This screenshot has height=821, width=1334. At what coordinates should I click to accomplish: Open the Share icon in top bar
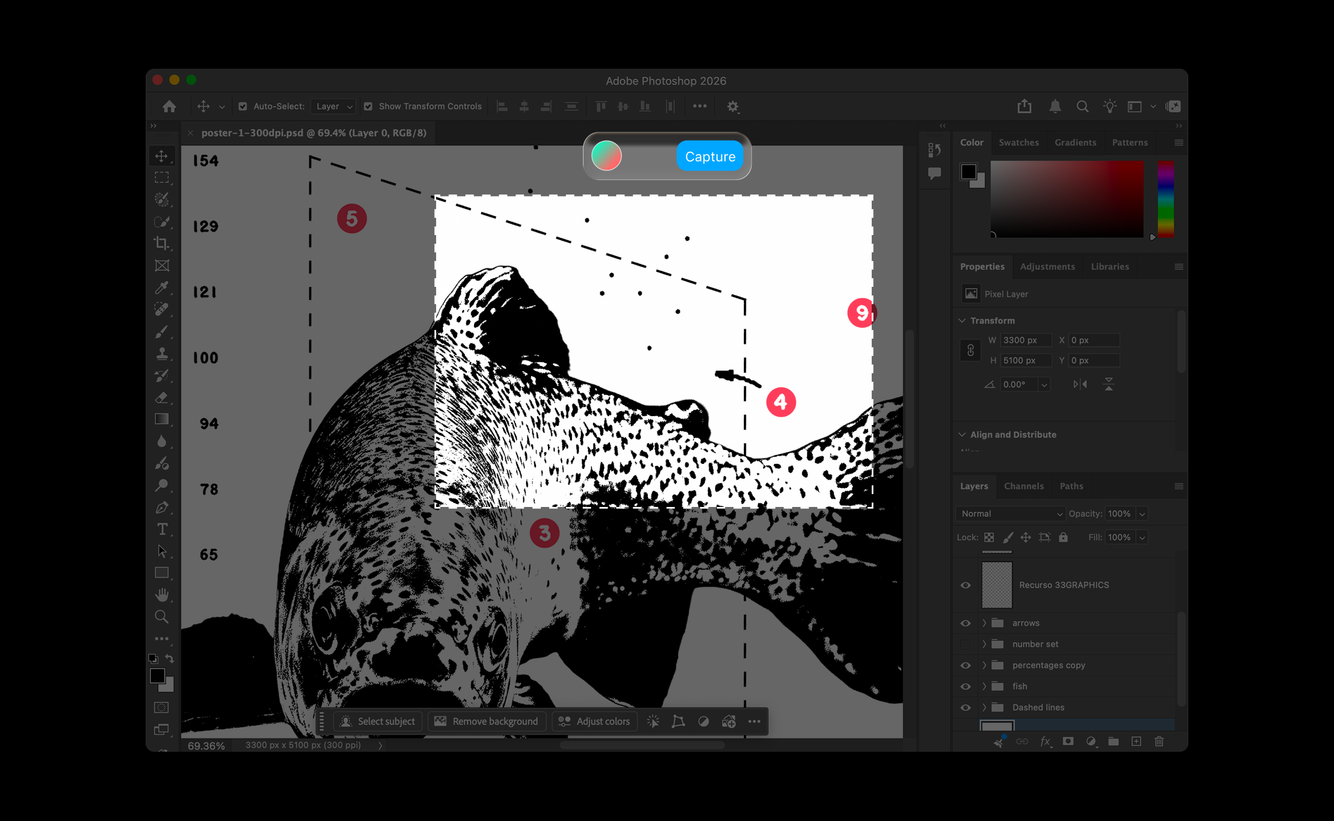(x=1024, y=106)
